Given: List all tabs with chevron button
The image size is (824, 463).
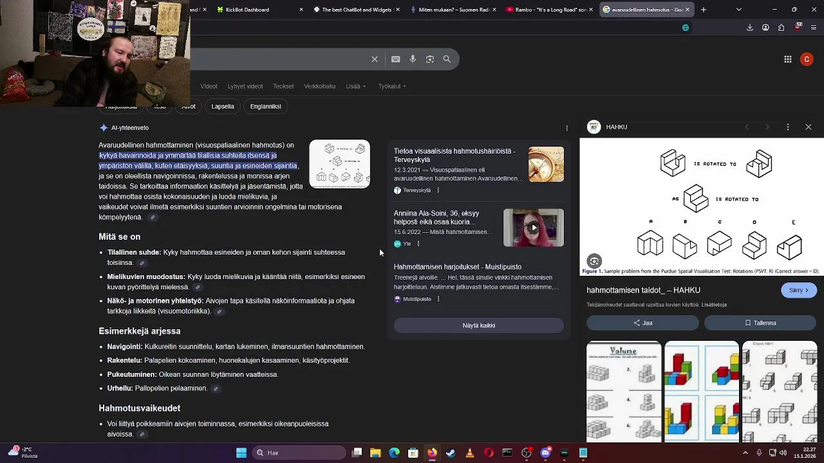Looking at the screenshot, I should (739, 10).
